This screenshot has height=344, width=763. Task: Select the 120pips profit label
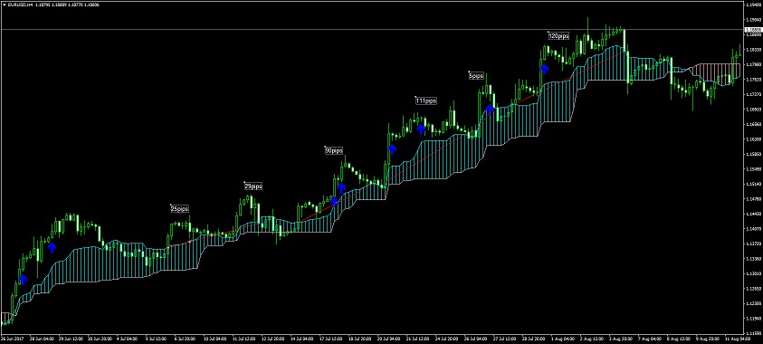[x=558, y=36]
